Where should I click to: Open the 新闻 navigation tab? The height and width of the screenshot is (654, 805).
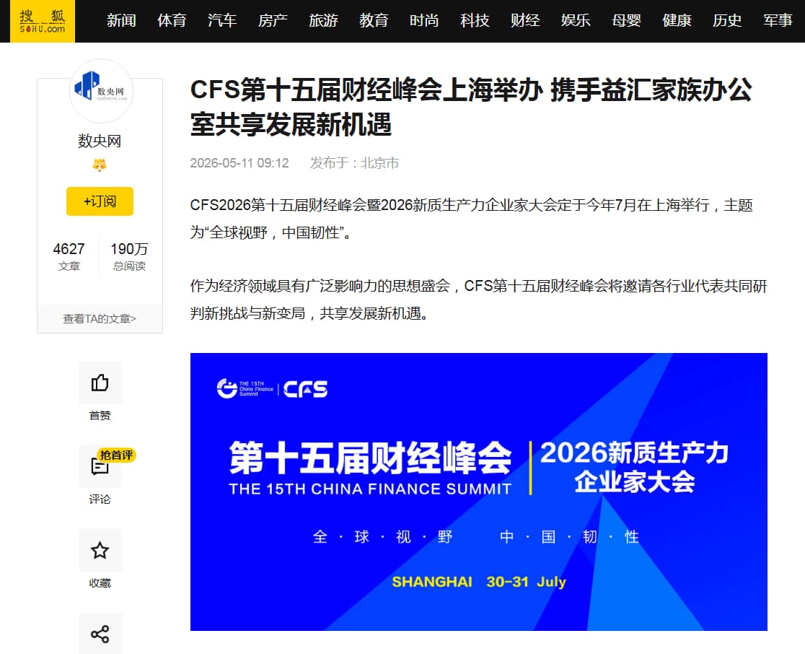pyautogui.click(x=122, y=20)
